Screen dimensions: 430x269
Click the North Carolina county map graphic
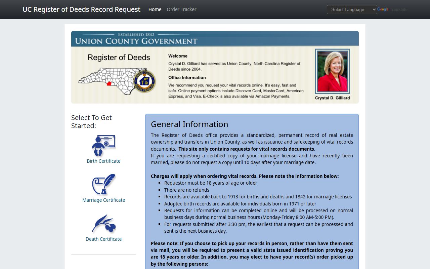tap(109, 81)
